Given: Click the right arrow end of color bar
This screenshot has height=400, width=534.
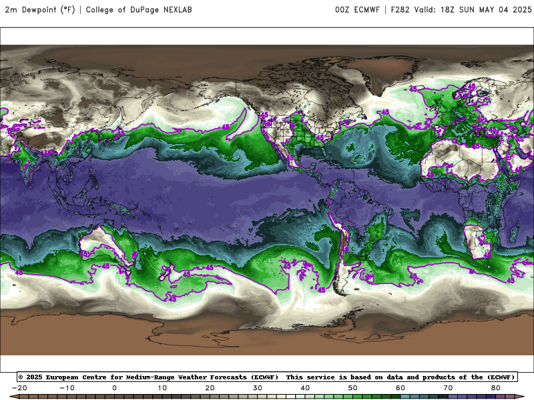Looking at the screenshot, I should pyautogui.click(x=521, y=397).
